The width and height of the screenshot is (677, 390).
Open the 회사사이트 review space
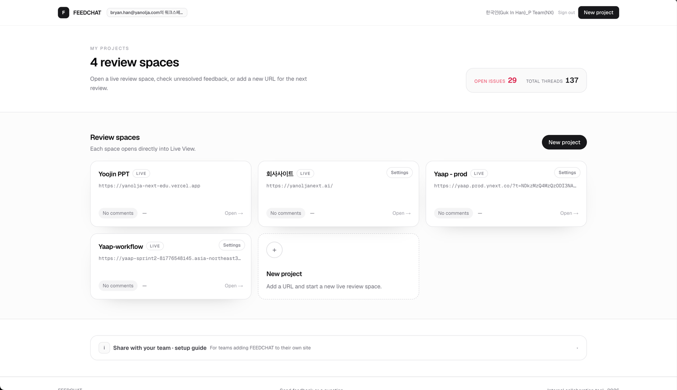(401, 213)
